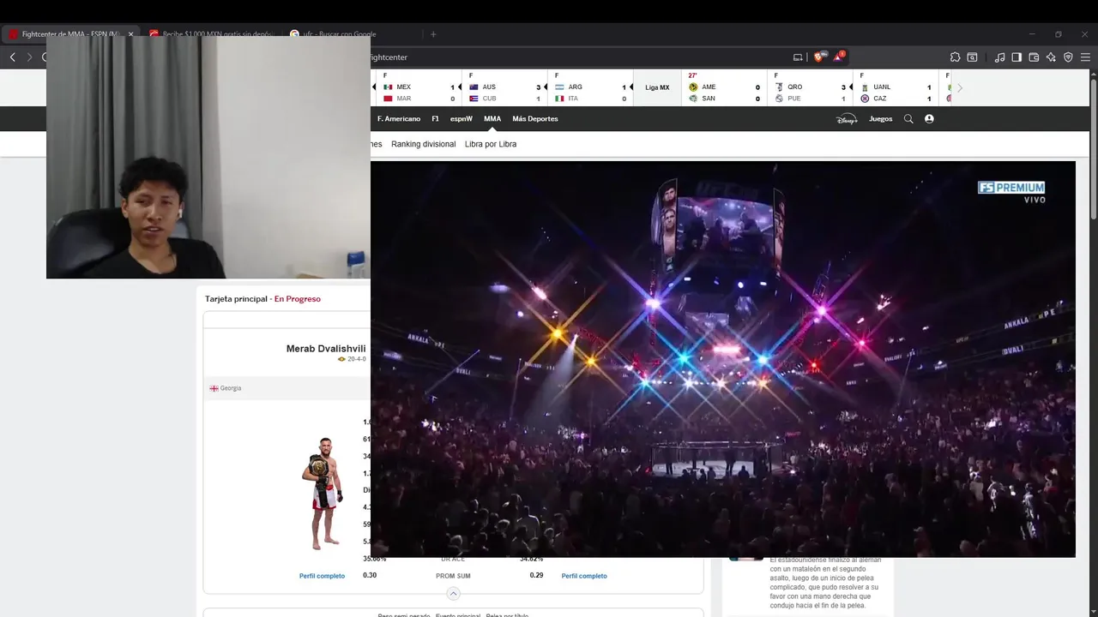Open the ESPN search magnifier
1098x617 pixels.
click(908, 119)
